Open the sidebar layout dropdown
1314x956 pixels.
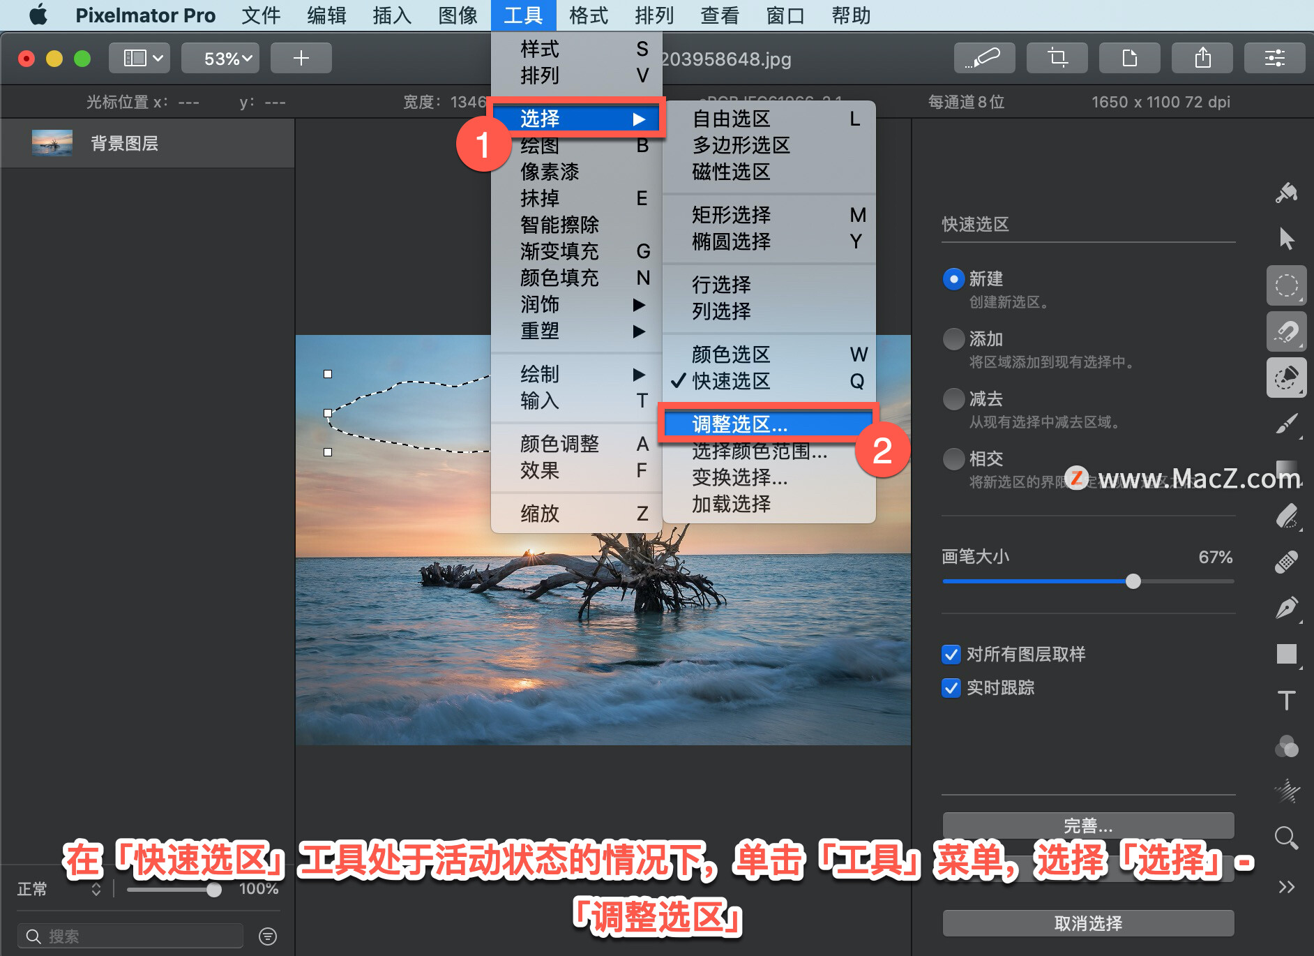point(139,58)
